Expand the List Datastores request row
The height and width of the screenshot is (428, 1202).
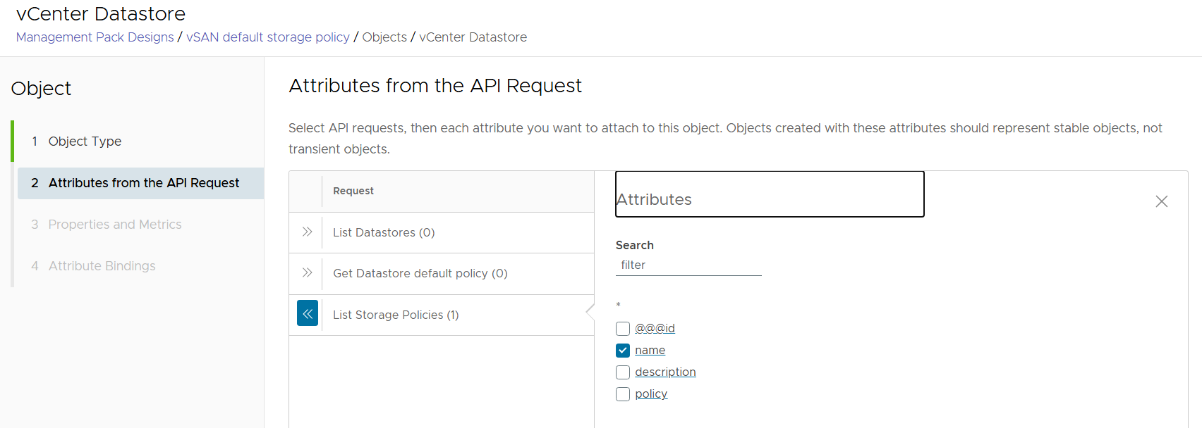[x=307, y=232]
